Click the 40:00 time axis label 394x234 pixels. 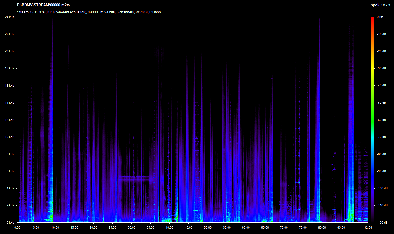coord(170,227)
